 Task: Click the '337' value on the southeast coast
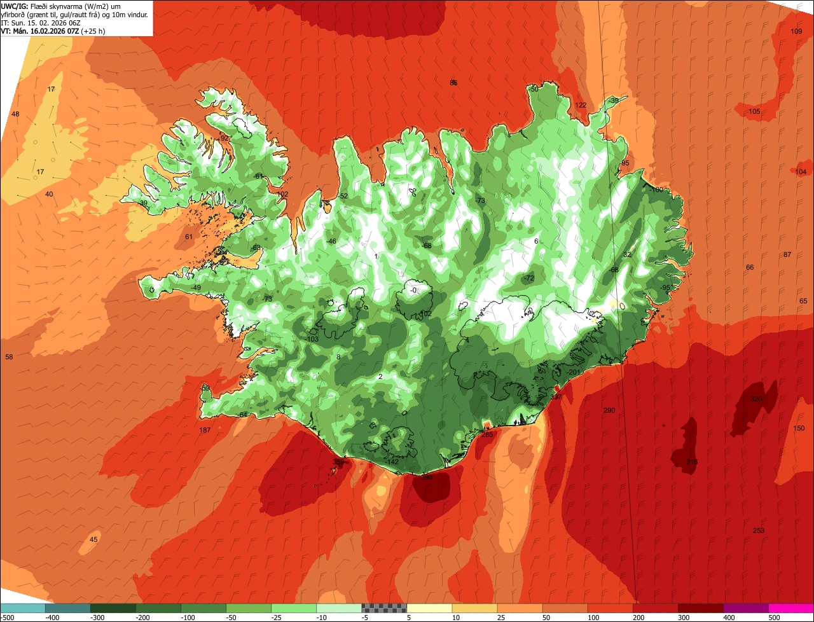(556, 396)
